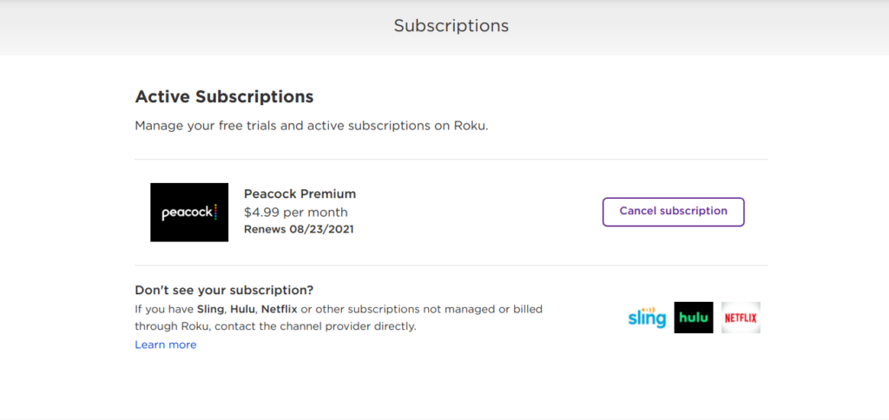Open the Learn more link

166,345
